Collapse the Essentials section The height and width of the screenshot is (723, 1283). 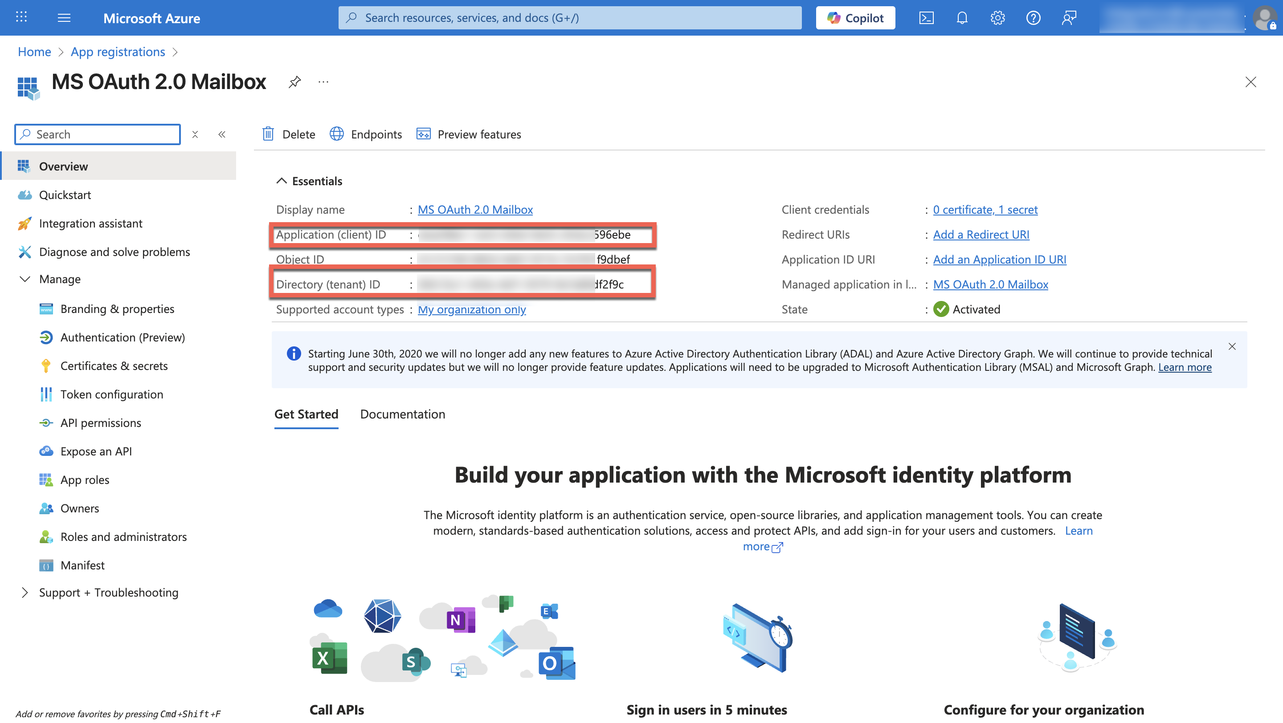pyautogui.click(x=282, y=181)
